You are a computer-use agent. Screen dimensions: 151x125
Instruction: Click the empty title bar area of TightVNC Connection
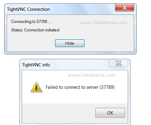click(82, 9)
